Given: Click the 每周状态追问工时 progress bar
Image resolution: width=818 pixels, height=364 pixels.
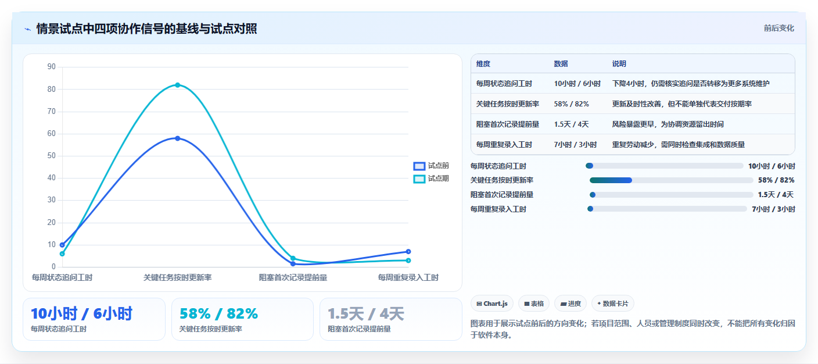Looking at the screenshot, I should (665, 166).
